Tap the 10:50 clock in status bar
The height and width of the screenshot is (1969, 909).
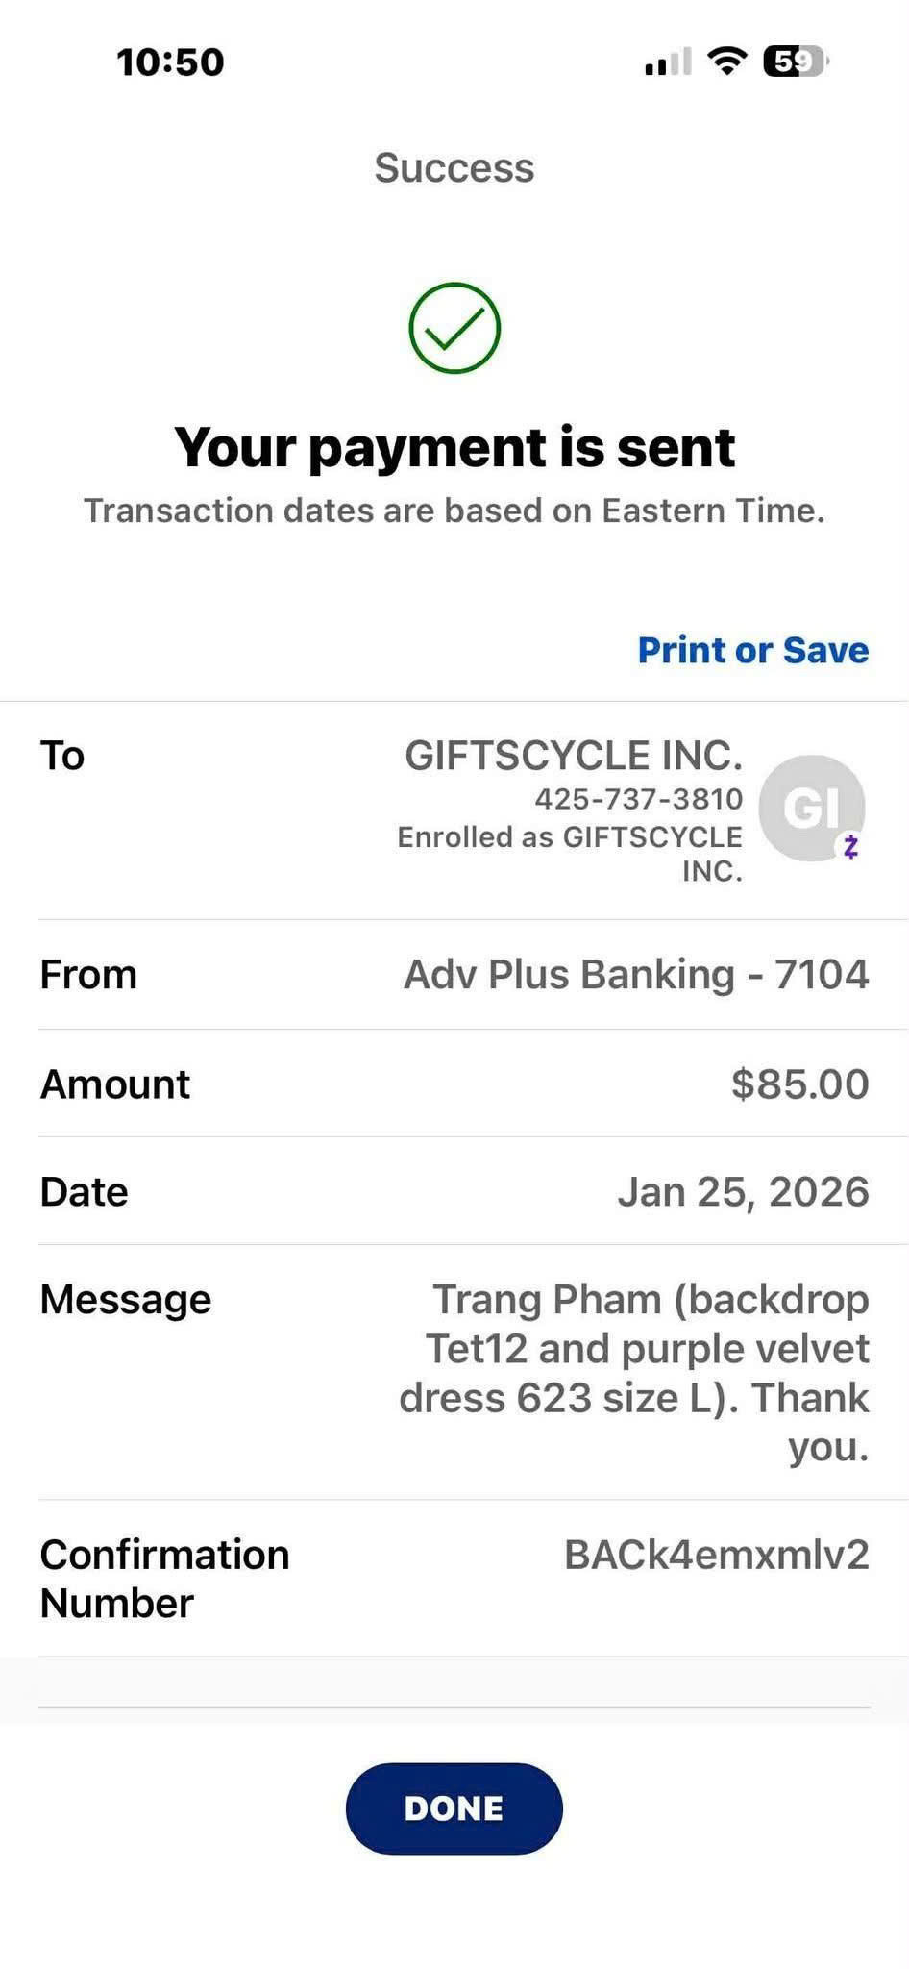[x=170, y=62]
